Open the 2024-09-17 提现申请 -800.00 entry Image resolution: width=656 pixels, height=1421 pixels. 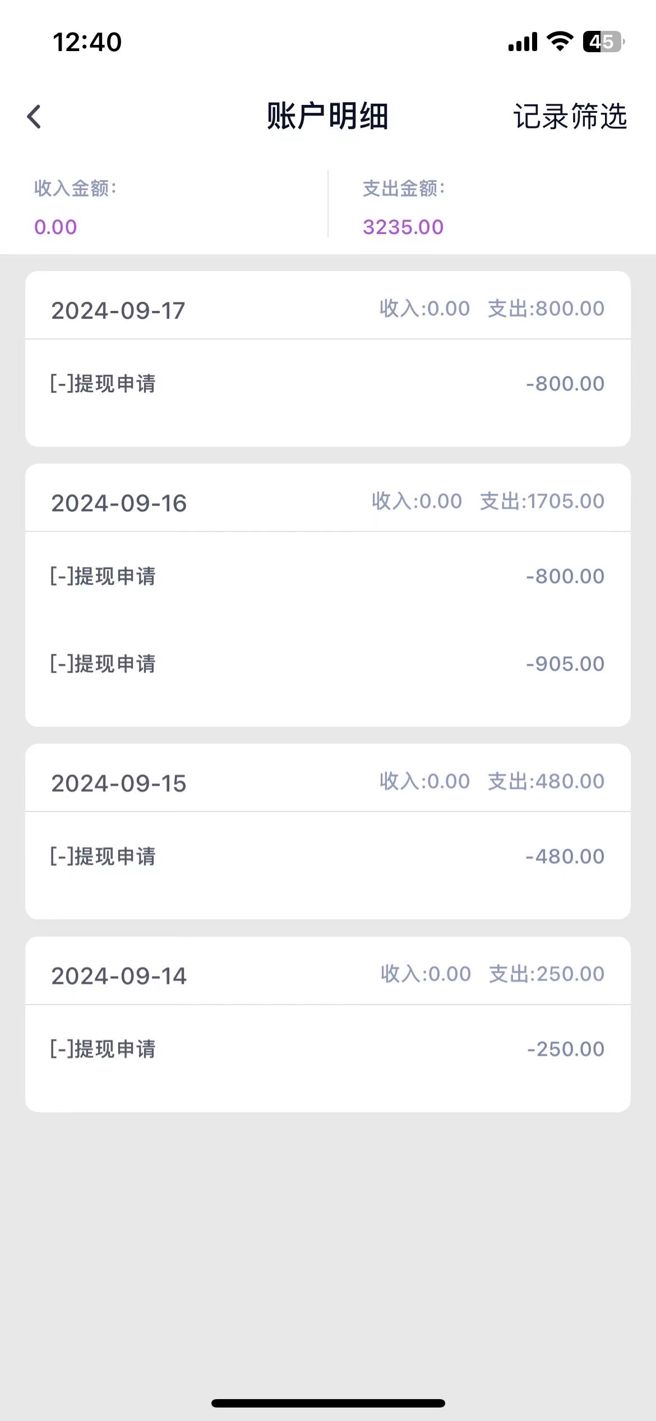(327, 384)
